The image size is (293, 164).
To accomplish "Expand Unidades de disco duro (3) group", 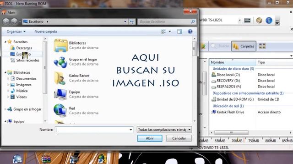I will click(233, 69).
